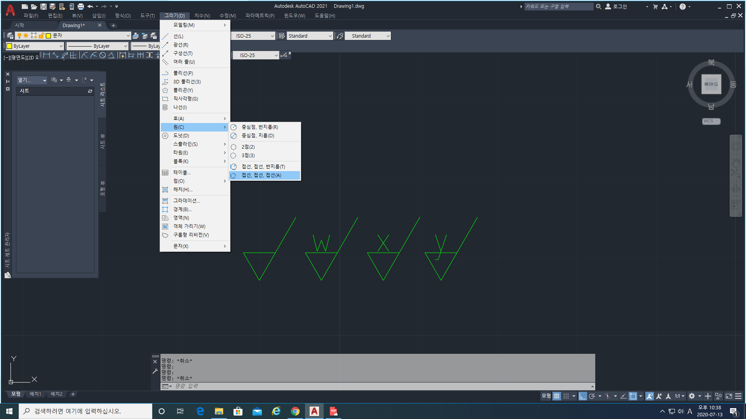Switch to the 배치1 layout tab

point(35,394)
